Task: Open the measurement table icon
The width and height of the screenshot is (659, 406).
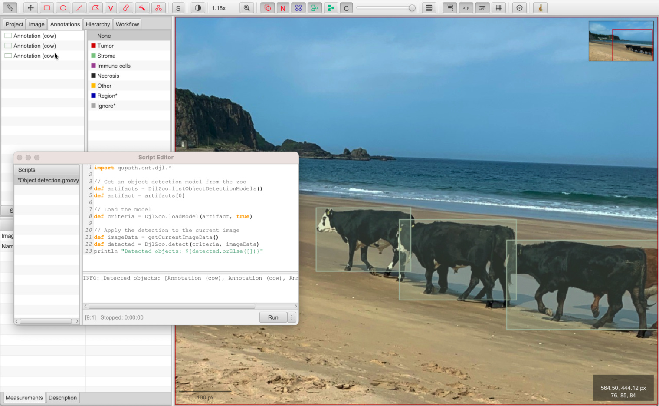Action: [429, 8]
